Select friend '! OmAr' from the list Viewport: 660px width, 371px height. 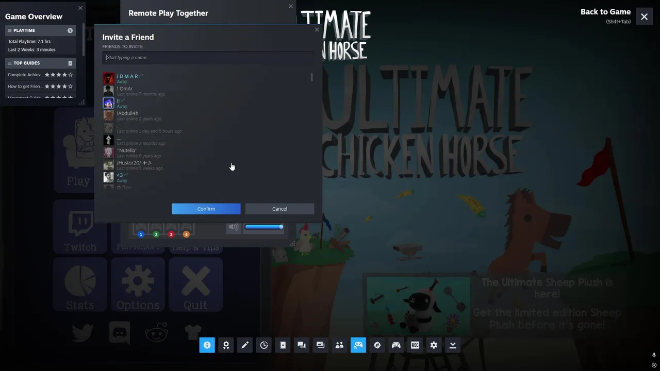point(206,91)
